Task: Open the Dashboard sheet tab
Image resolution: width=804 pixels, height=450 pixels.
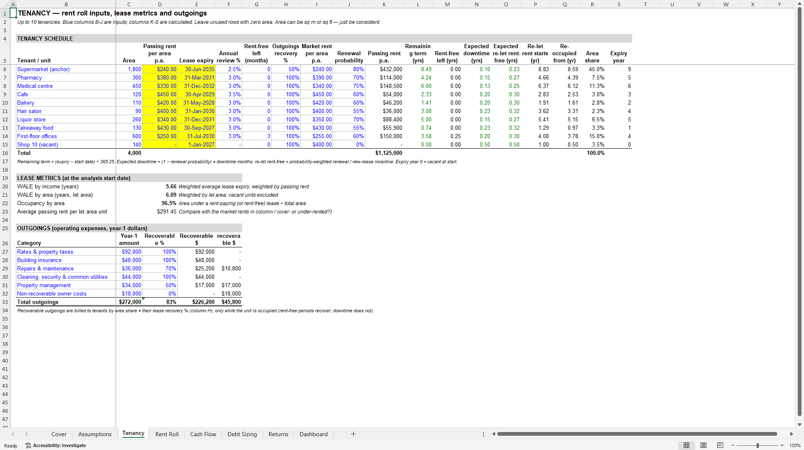Action: click(x=313, y=434)
